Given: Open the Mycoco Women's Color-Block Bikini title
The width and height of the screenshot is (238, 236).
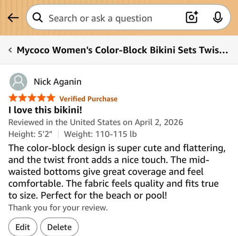Looking at the screenshot, I should [122, 50].
